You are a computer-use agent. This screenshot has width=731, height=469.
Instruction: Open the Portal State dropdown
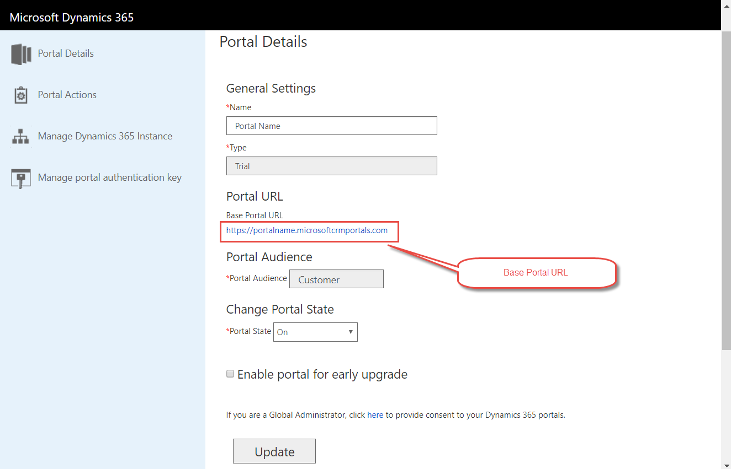pyautogui.click(x=315, y=332)
